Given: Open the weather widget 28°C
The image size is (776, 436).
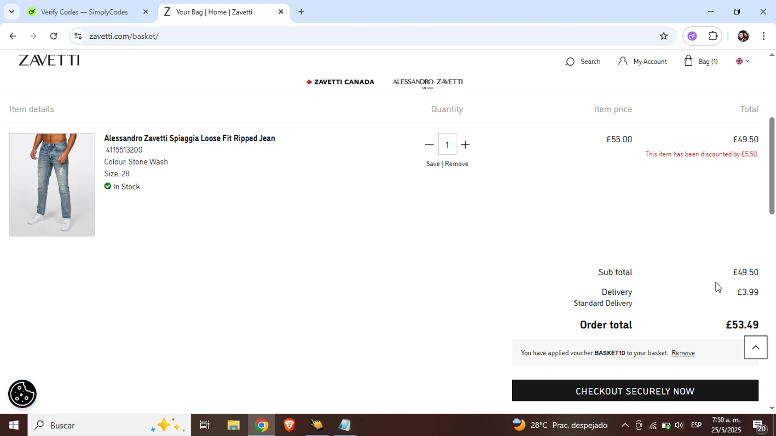Looking at the screenshot, I should pyautogui.click(x=560, y=425).
